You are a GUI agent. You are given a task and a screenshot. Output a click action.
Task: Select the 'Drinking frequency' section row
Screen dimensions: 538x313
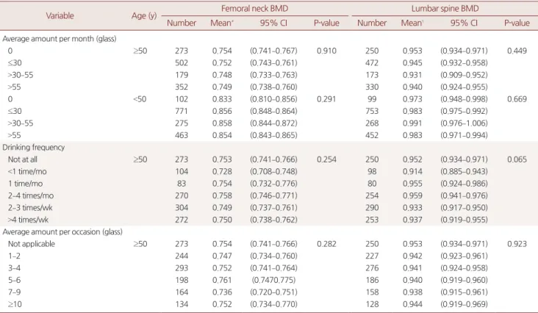pos(34,148)
